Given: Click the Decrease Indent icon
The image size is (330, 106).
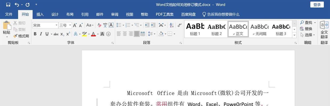Looking at the screenshot, I should pos(147,25).
